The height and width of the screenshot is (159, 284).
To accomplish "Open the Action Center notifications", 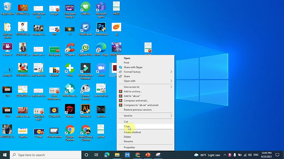I will [x=277, y=155].
